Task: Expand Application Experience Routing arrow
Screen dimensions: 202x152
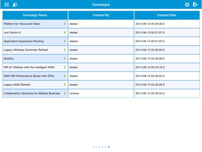Action: coord(65,41)
